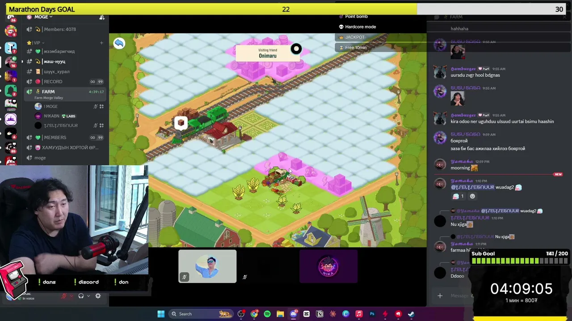The height and width of the screenshot is (321, 572).
Task: Open the шүүх_хурал text channel
Action: pos(57,71)
